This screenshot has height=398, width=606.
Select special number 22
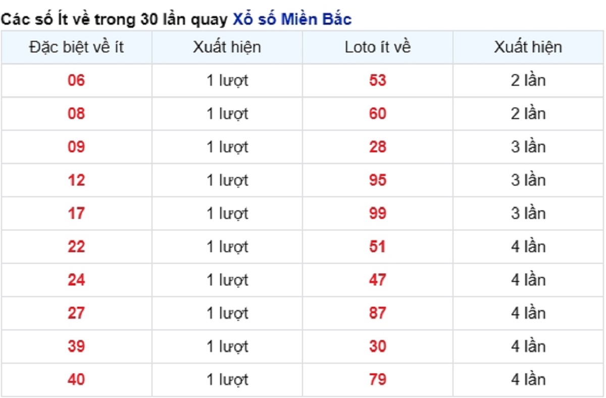tap(76, 247)
